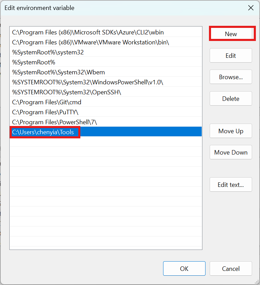Select the PuTTY path entry
The width and height of the screenshot is (260, 285).
coord(106,112)
